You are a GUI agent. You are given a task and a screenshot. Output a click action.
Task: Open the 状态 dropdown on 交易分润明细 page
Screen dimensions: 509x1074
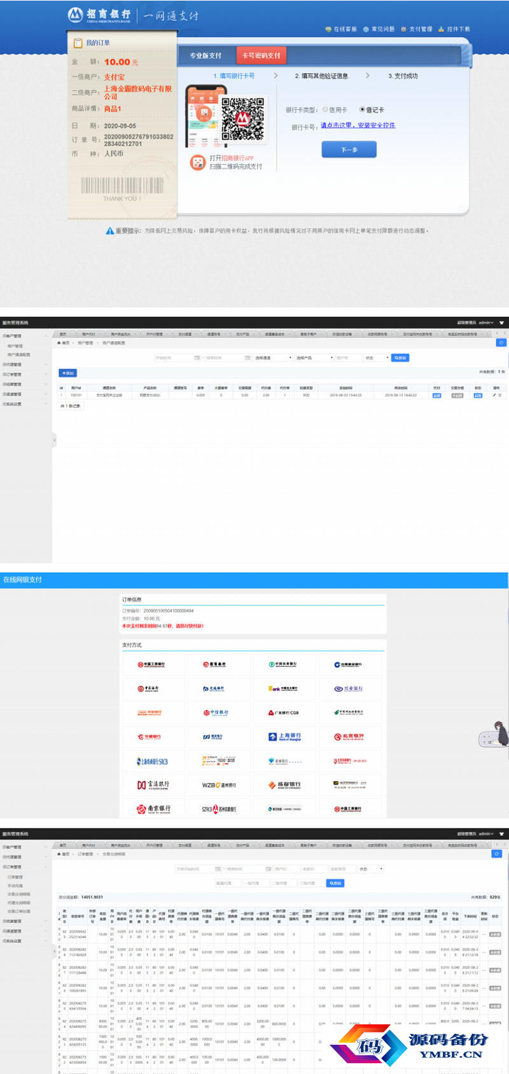click(372, 868)
